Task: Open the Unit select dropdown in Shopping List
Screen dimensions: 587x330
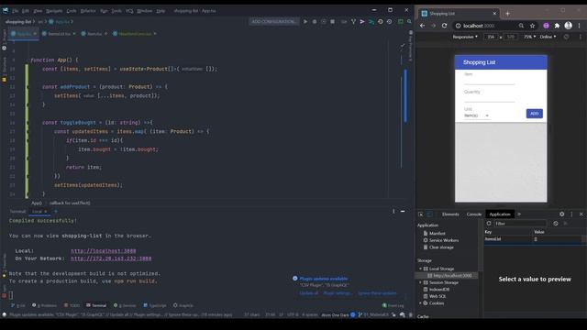Action: point(476,115)
